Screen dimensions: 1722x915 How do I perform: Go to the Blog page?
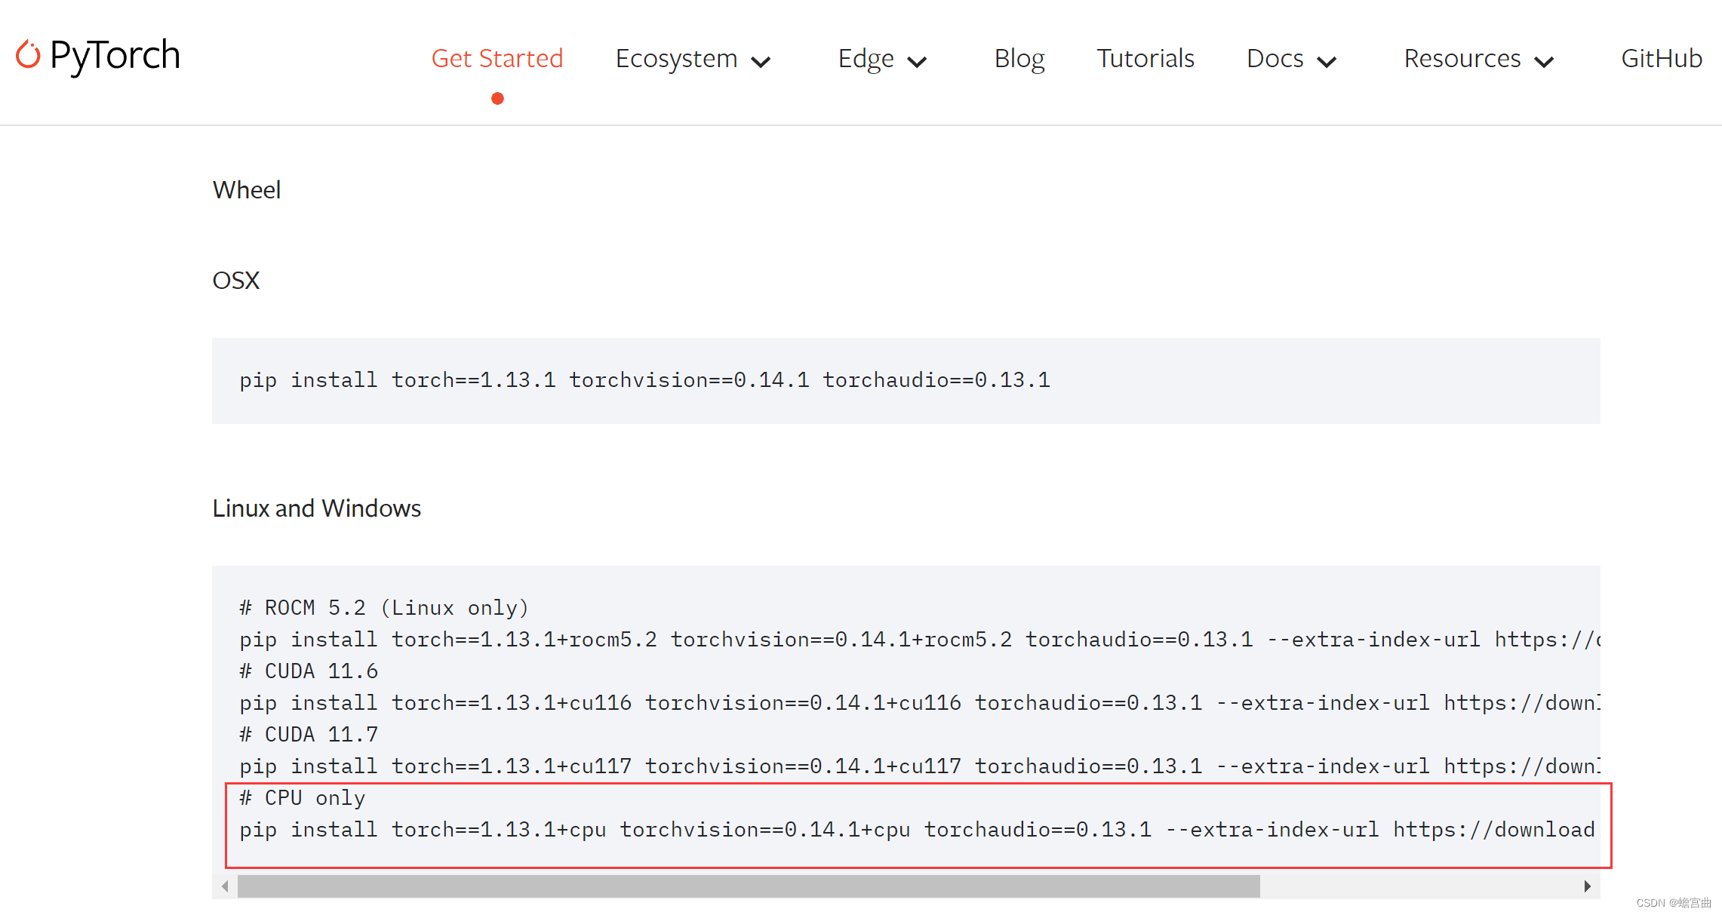point(1019,58)
